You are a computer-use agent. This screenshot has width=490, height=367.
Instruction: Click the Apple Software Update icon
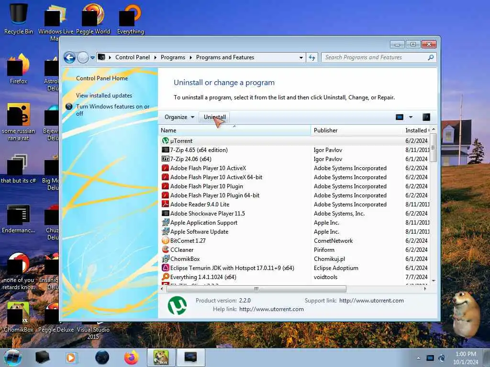(x=165, y=232)
